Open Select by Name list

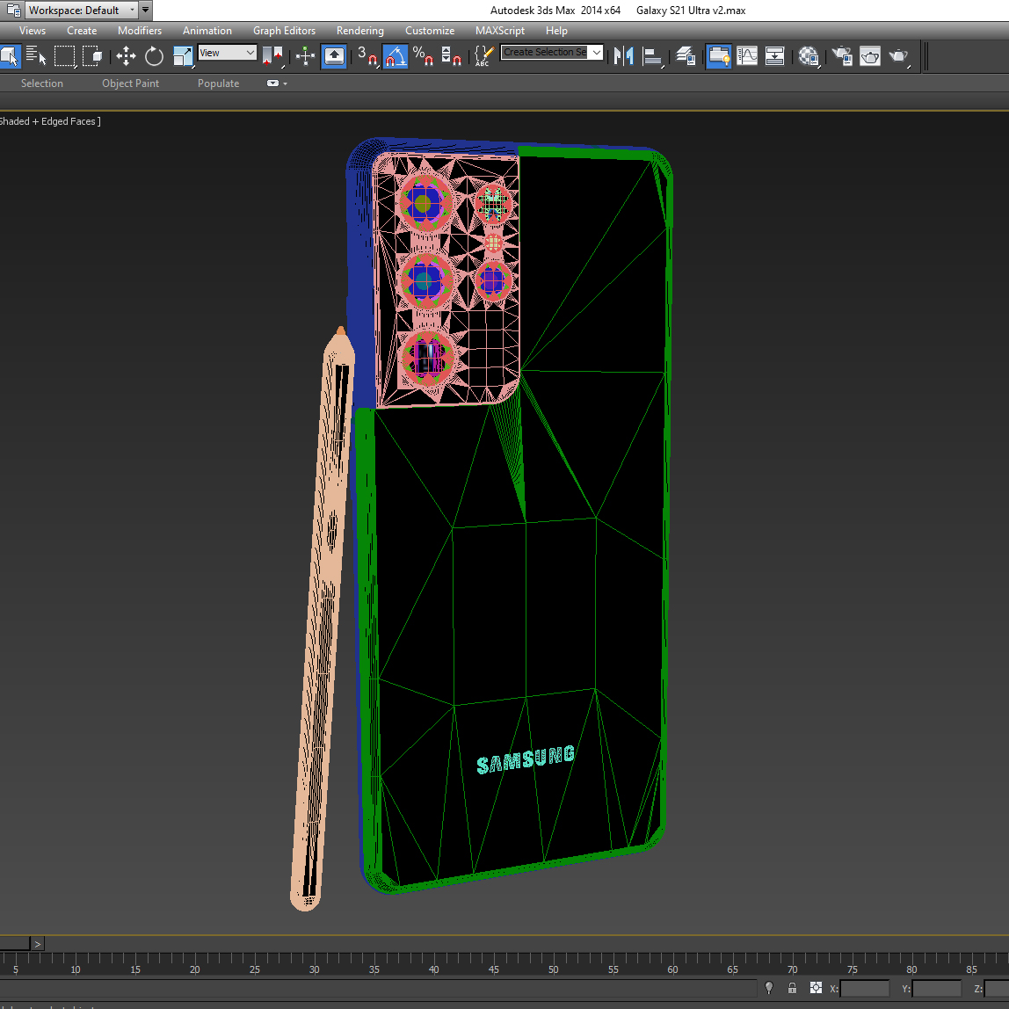point(36,56)
